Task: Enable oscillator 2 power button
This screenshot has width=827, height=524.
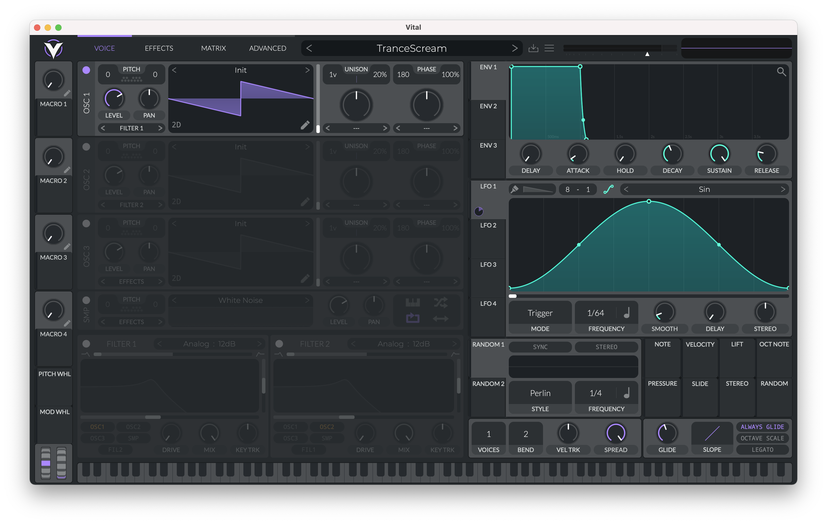Action: click(86, 147)
